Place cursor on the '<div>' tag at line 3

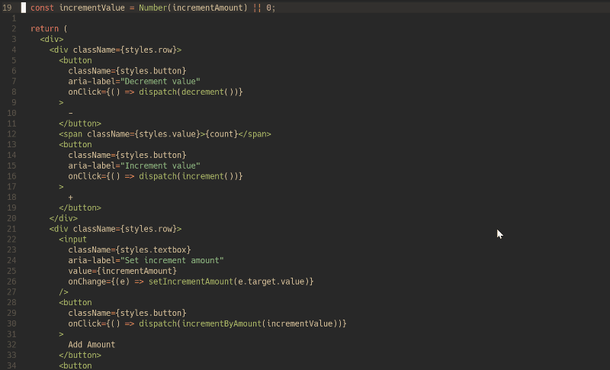click(x=51, y=40)
